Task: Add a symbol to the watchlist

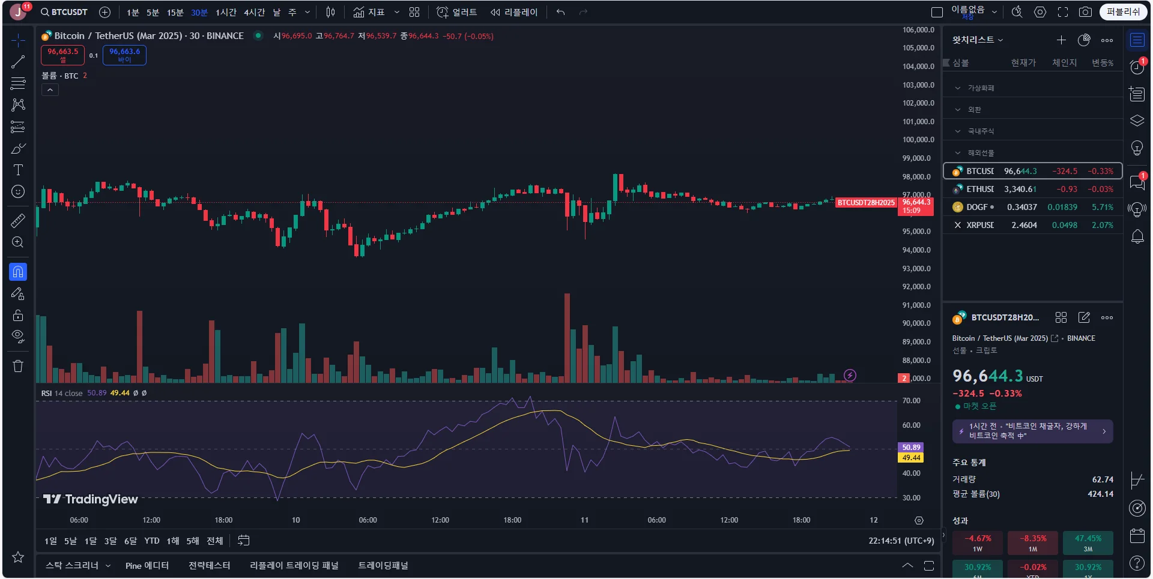Action: 1061,40
